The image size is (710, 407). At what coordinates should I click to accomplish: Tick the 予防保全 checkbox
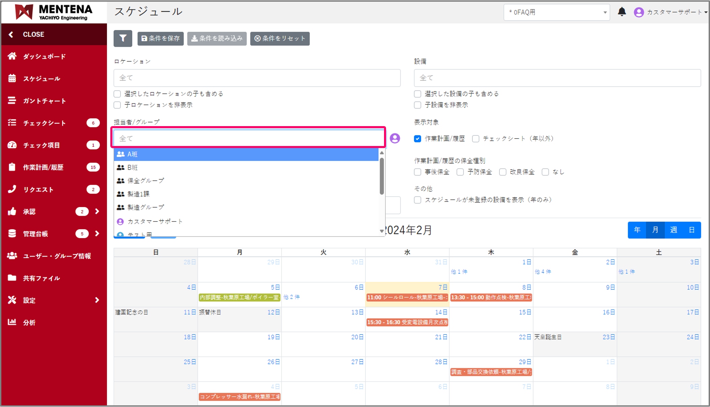click(x=460, y=172)
